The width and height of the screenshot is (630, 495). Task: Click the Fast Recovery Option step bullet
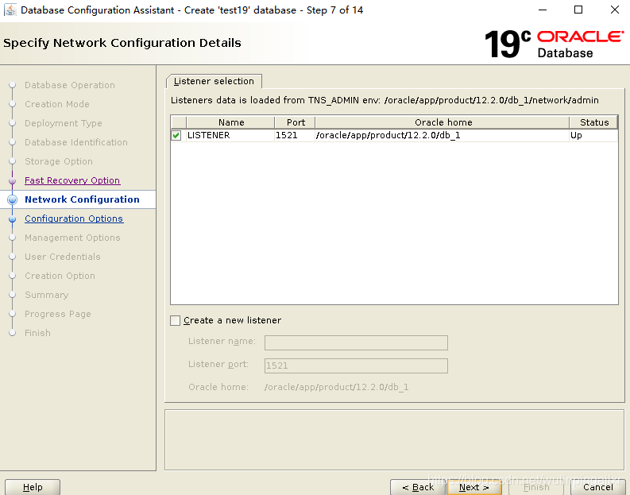click(x=13, y=181)
